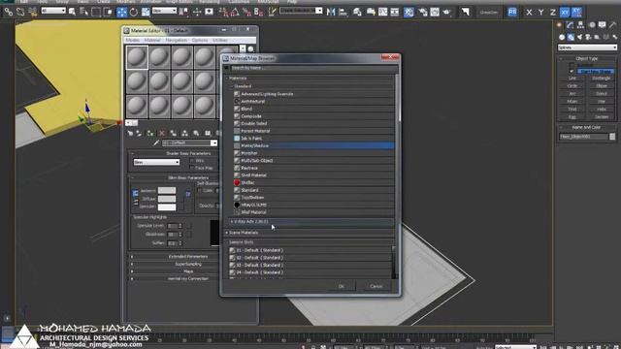Image resolution: width=621 pixels, height=349 pixels.
Task: Select Cameras category in Create panel
Action: (588, 37)
